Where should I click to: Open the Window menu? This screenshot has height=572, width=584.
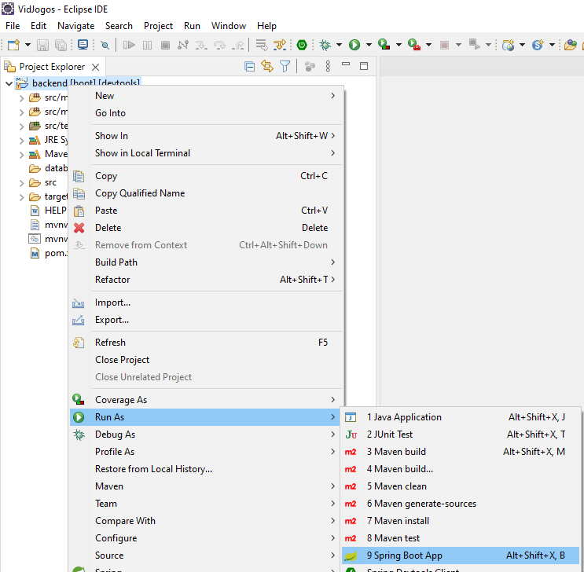coord(229,26)
